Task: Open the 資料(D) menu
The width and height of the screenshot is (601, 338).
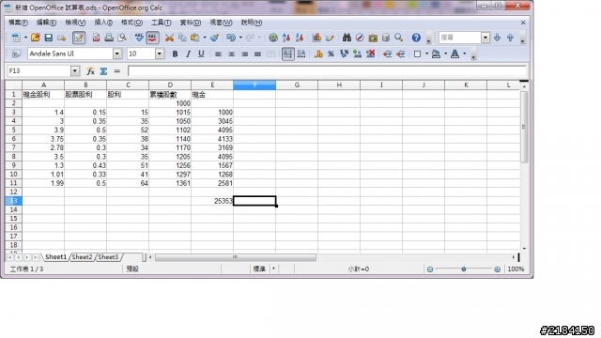Action: (x=191, y=23)
